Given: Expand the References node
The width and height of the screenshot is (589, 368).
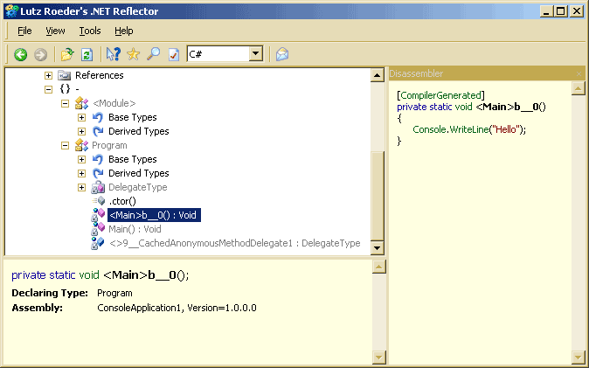Looking at the screenshot, I should (x=49, y=75).
